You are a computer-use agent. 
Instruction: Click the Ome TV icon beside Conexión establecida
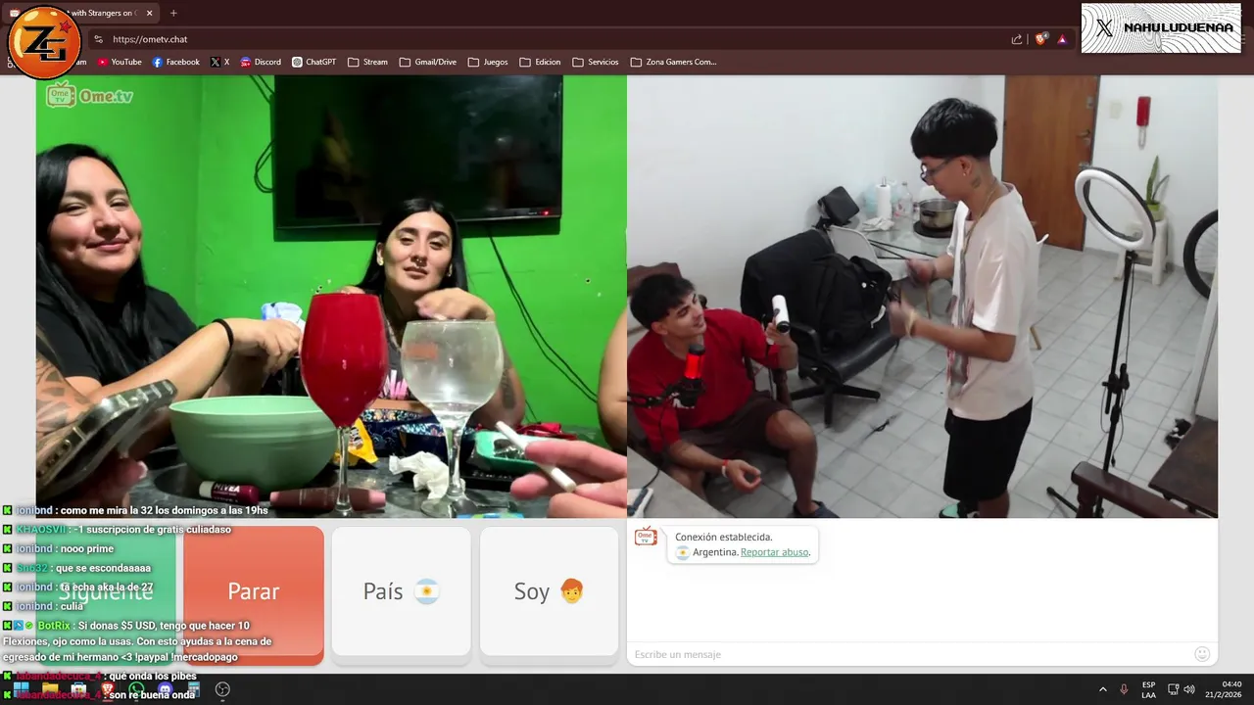(646, 537)
